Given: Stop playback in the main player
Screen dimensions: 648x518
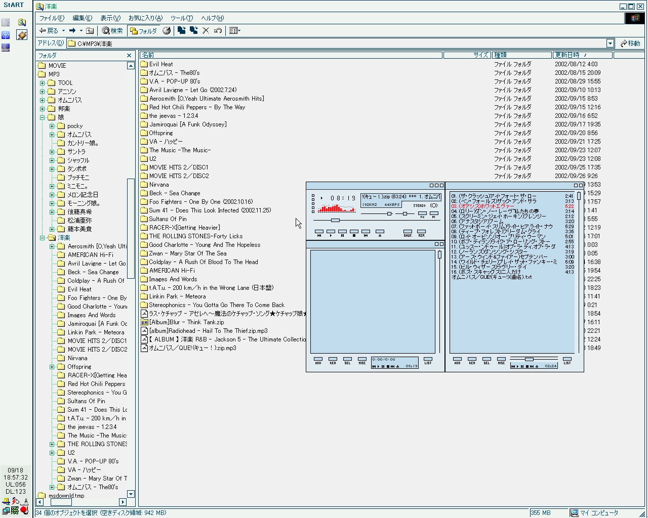Looking at the screenshot, I should [354, 233].
